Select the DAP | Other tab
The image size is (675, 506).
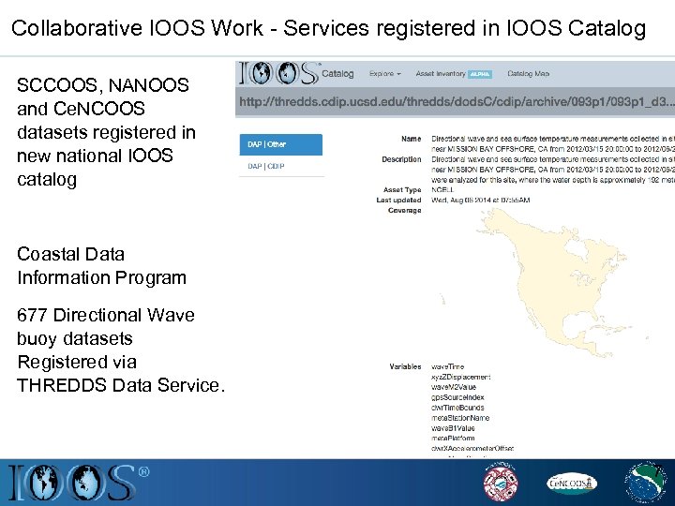[x=280, y=144]
